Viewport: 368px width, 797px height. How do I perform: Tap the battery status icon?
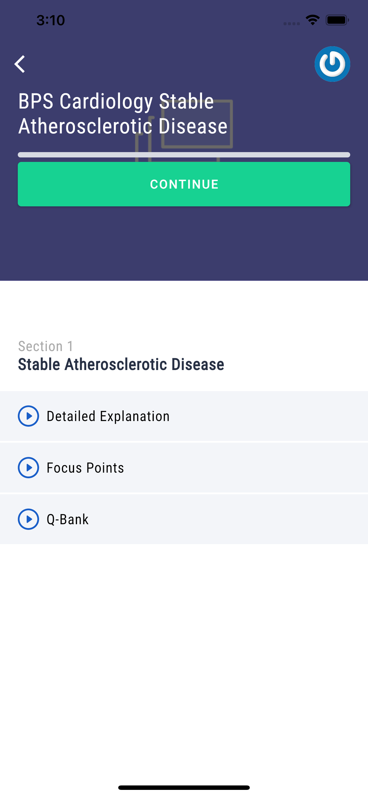pyautogui.click(x=337, y=20)
